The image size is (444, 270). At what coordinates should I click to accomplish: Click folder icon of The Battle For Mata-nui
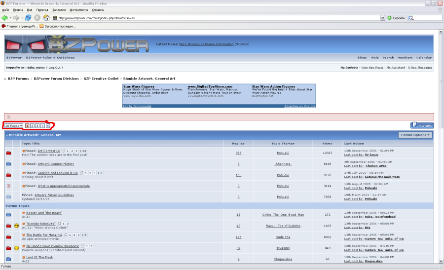coord(9,237)
